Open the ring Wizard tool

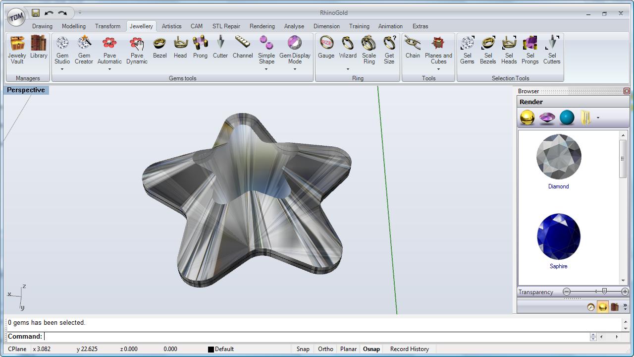tap(348, 47)
